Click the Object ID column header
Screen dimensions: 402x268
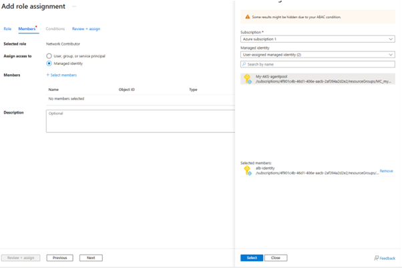(x=127, y=90)
